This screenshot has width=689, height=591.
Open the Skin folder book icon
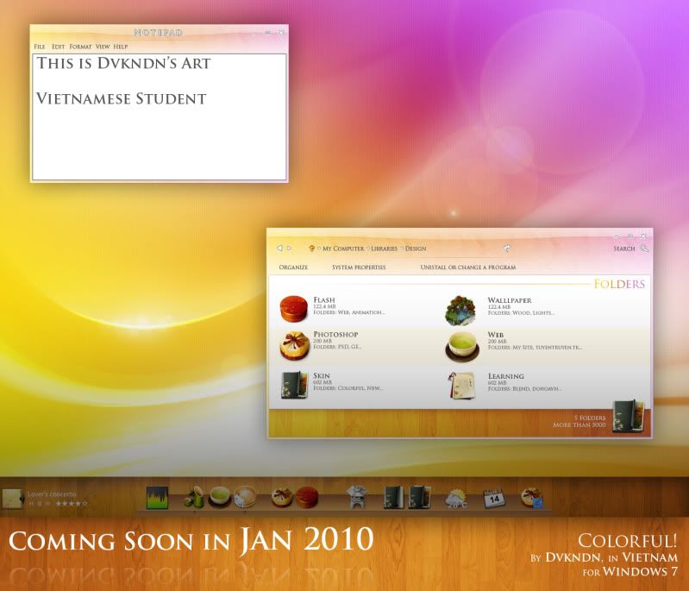[293, 385]
